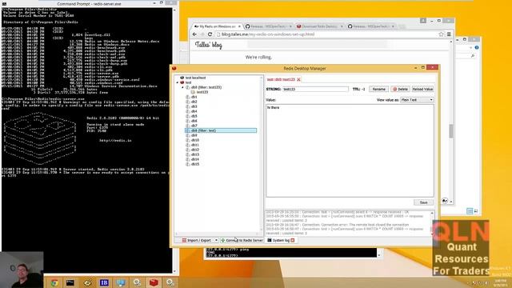
Task: Click the db0 database icon
Action: 188,87
